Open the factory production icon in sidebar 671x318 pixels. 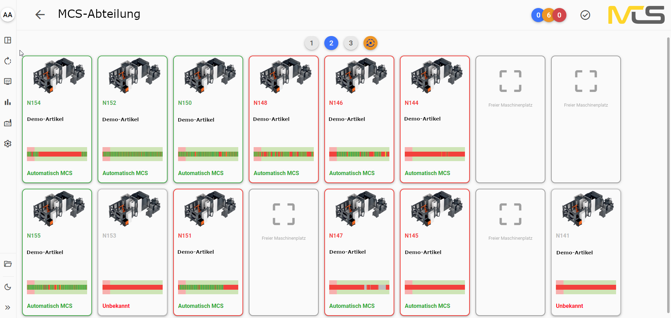pyautogui.click(x=8, y=123)
